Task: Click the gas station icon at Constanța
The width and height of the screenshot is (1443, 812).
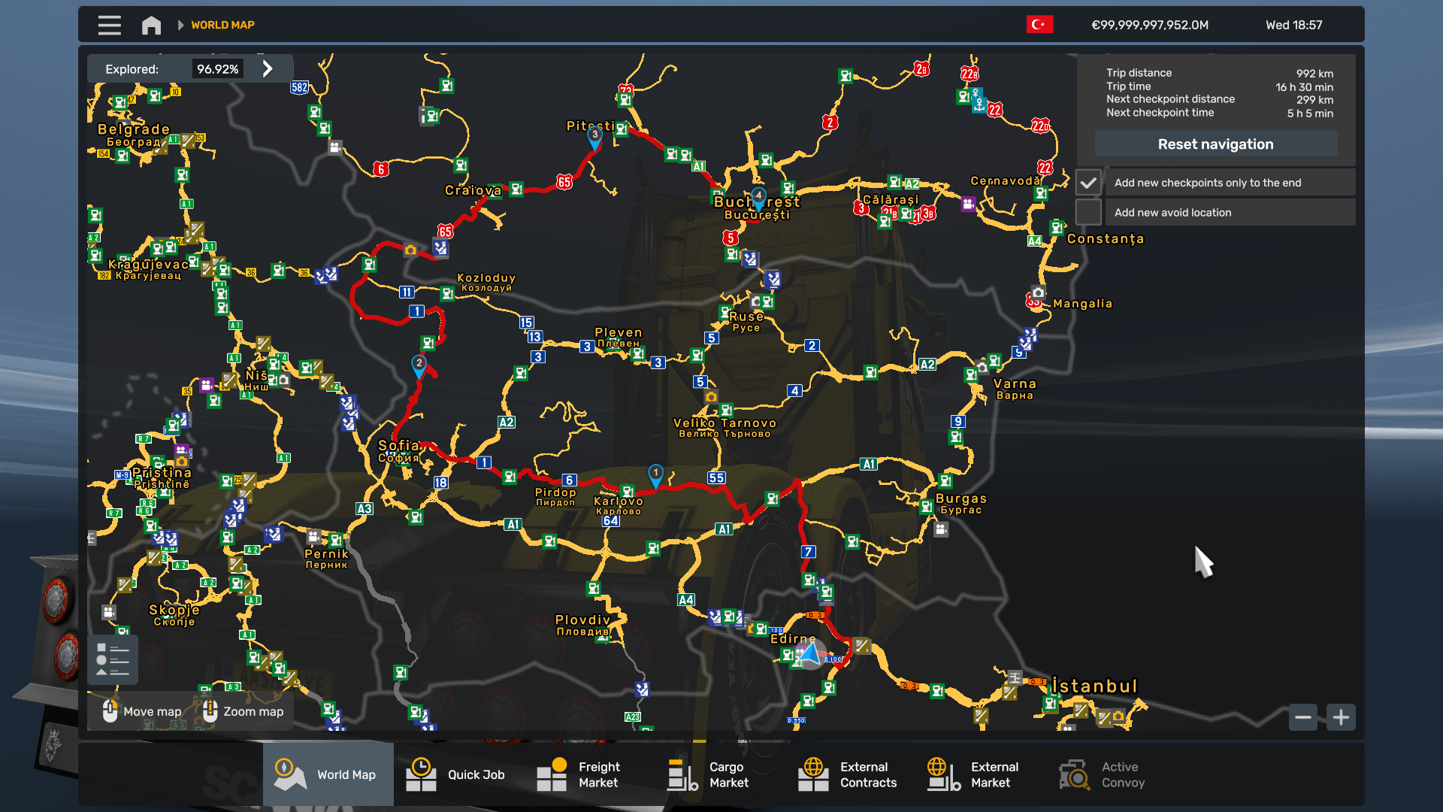Action: [x=1057, y=228]
